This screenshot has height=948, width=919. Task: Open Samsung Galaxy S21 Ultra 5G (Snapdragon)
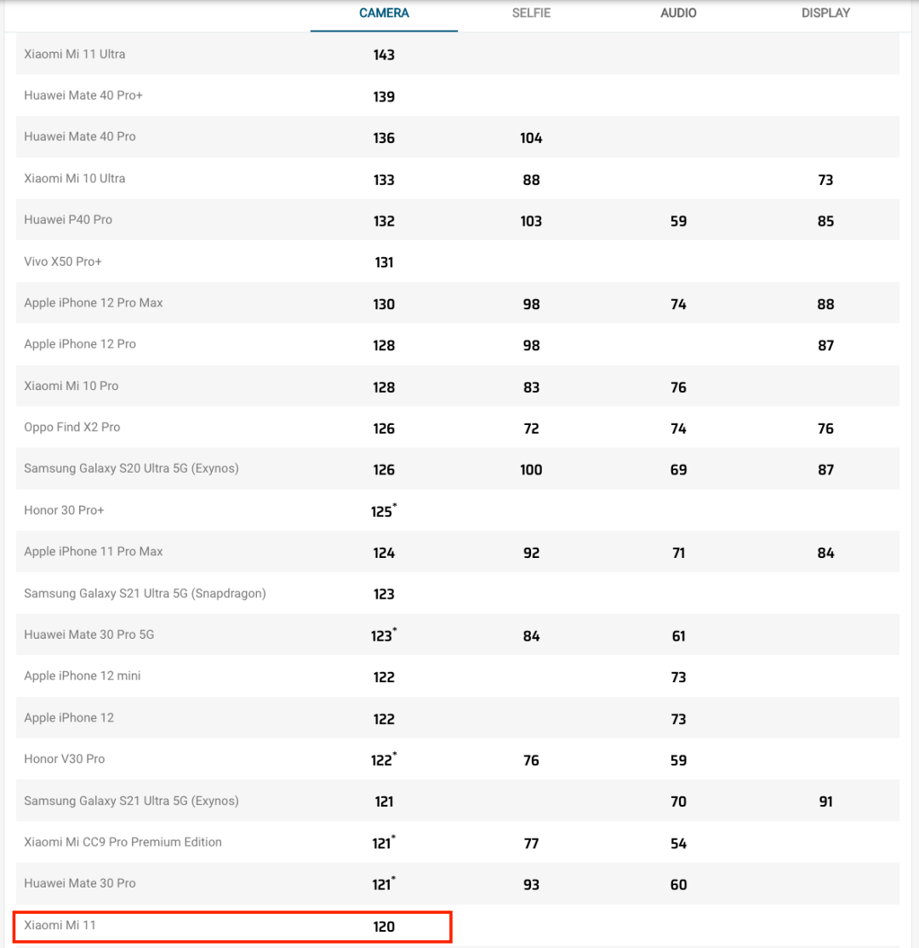(x=145, y=594)
